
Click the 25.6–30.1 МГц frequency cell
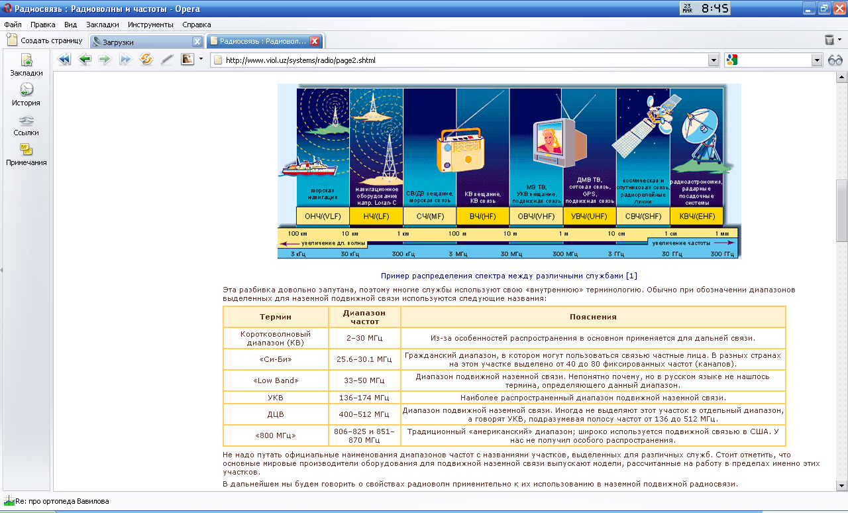(364, 359)
